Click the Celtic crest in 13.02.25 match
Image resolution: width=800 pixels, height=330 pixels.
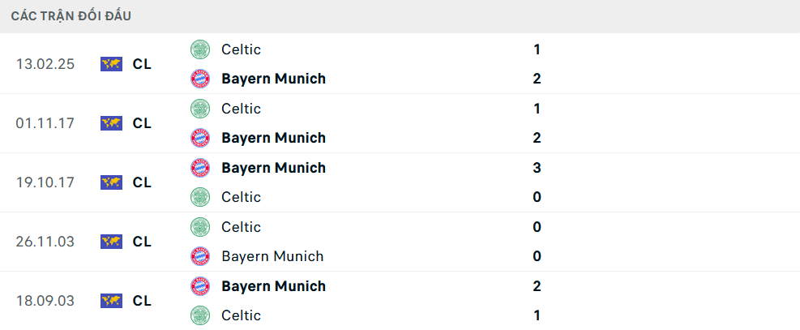click(x=199, y=49)
